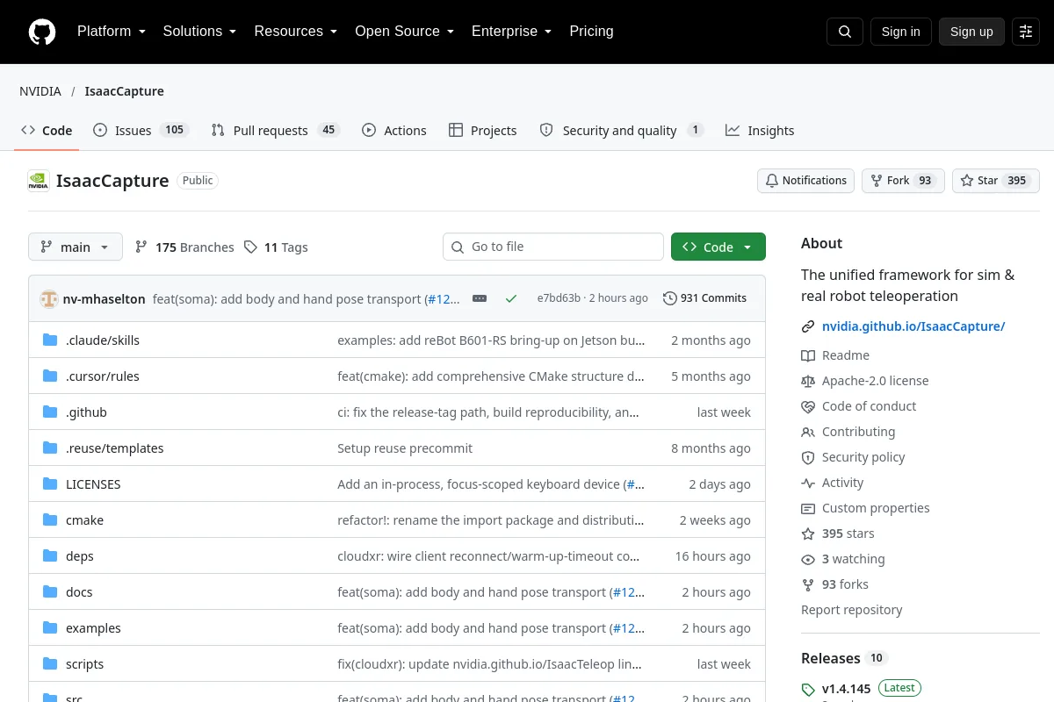Click the link icon beside the website URL
Image resolution: width=1054 pixels, height=702 pixels.
[808, 326]
